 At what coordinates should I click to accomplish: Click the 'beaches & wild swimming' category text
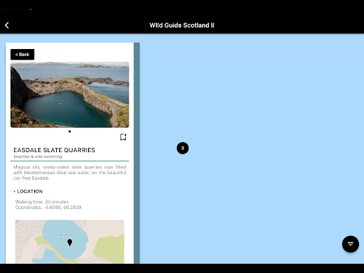(38, 156)
